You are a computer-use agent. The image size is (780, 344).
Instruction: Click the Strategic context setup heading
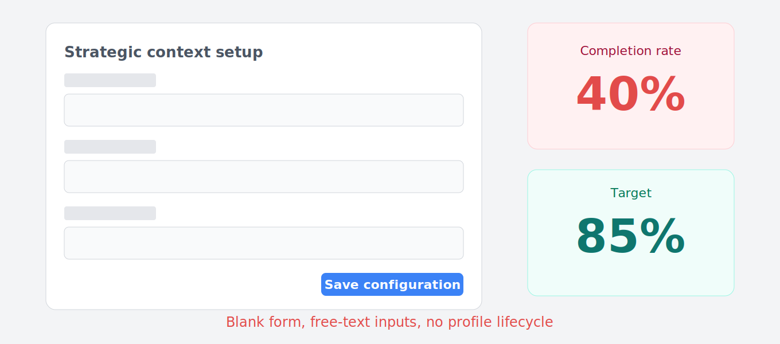coord(163,52)
